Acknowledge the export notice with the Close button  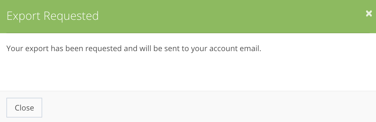[x=24, y=108]
